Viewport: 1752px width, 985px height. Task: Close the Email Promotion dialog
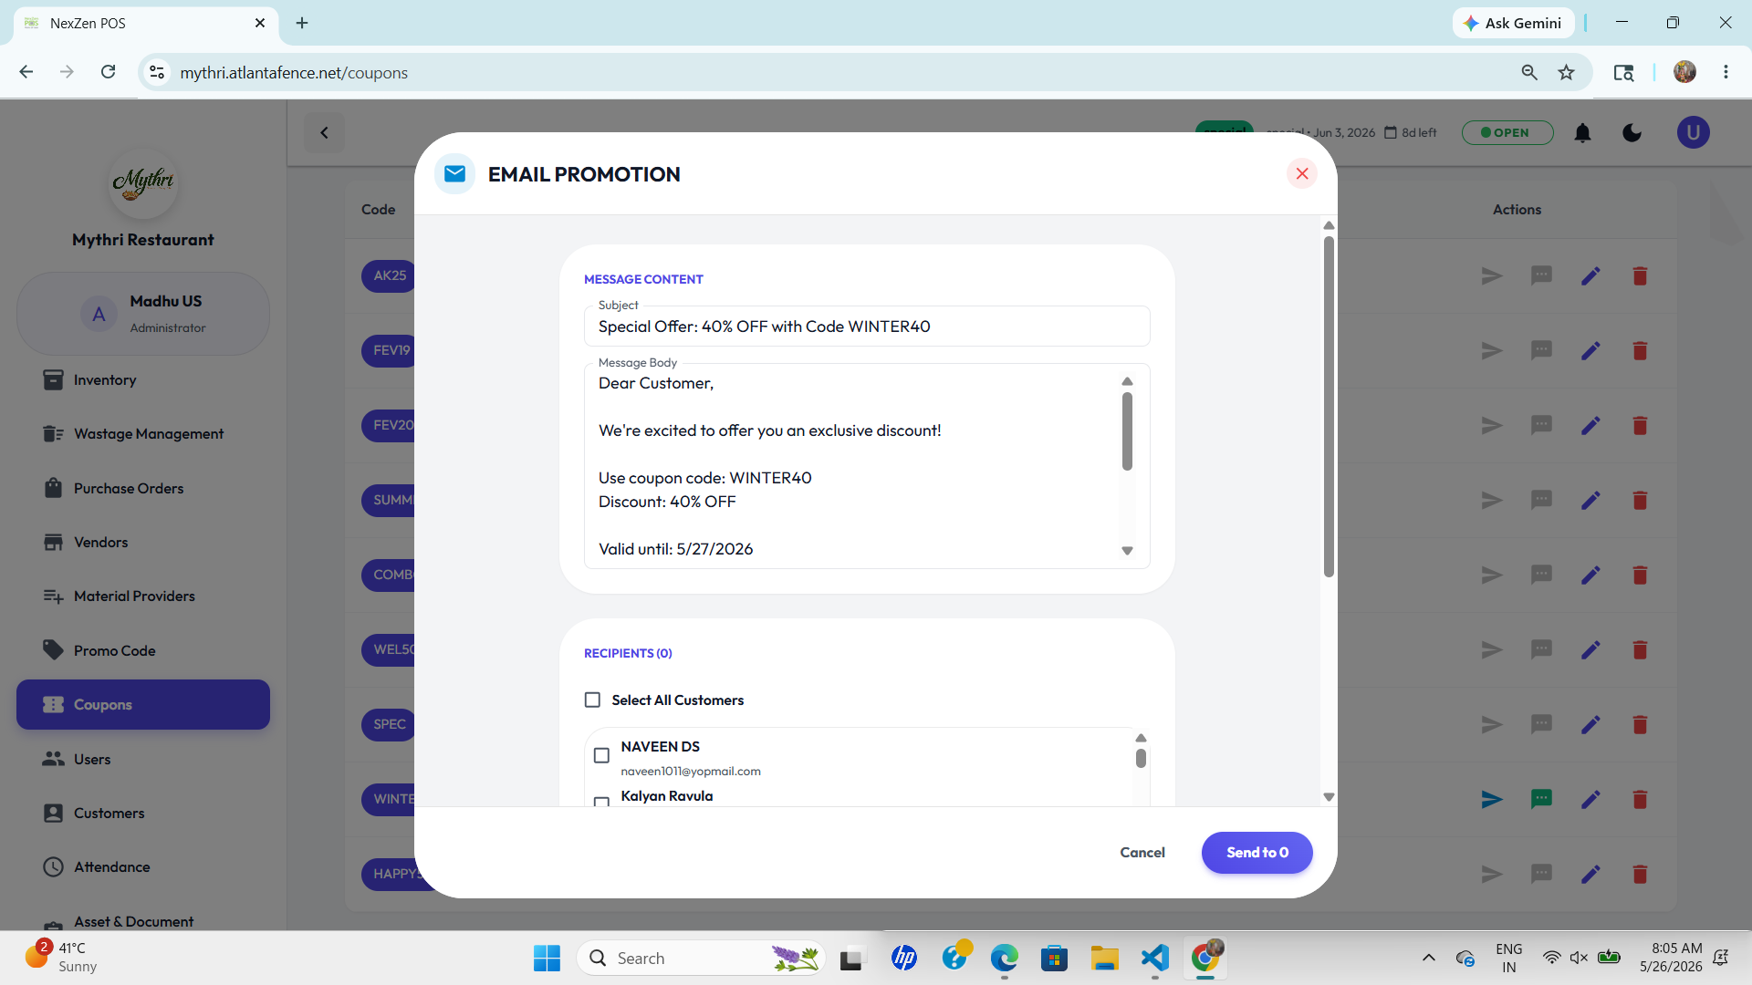coord(1301,173)
